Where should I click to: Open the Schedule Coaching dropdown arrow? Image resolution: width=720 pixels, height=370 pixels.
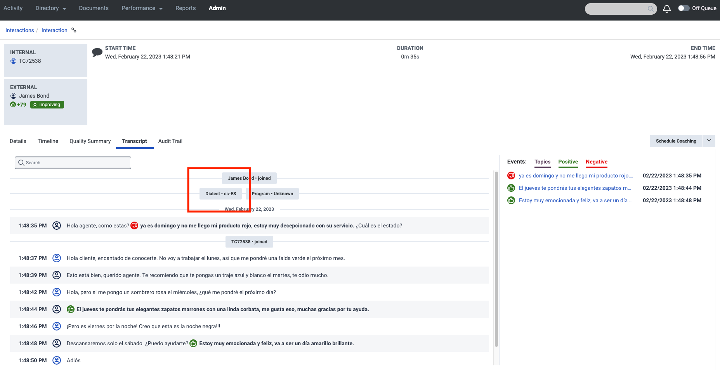pos(709,141)
